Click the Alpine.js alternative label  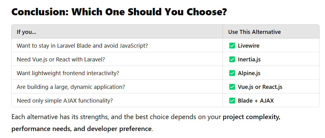[249, 73]
